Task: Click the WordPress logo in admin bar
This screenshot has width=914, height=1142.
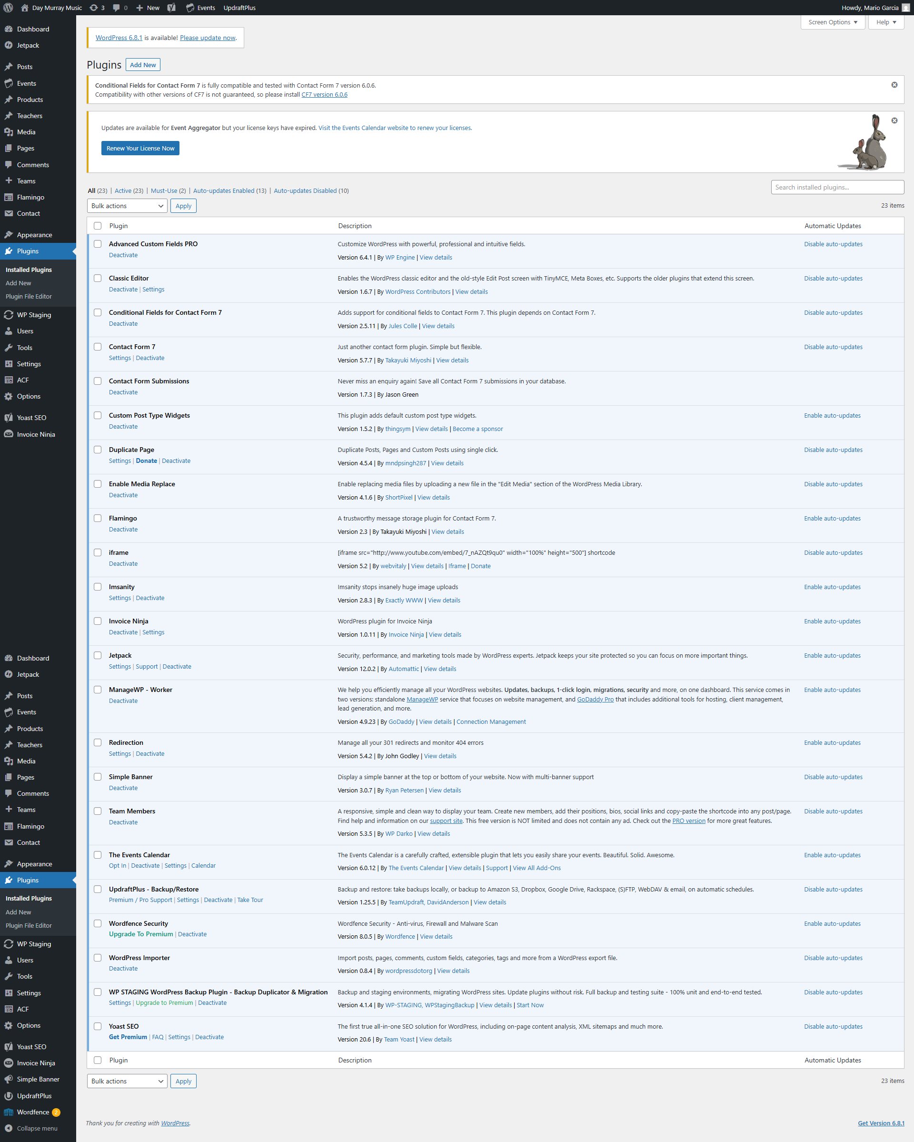Action: coord(8,8)
